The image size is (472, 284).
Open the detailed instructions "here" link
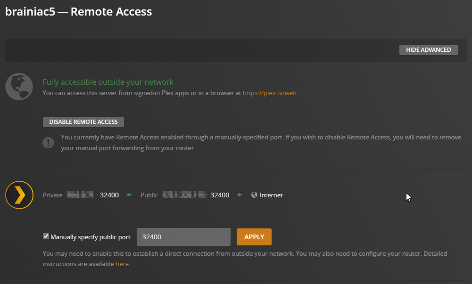122,264
